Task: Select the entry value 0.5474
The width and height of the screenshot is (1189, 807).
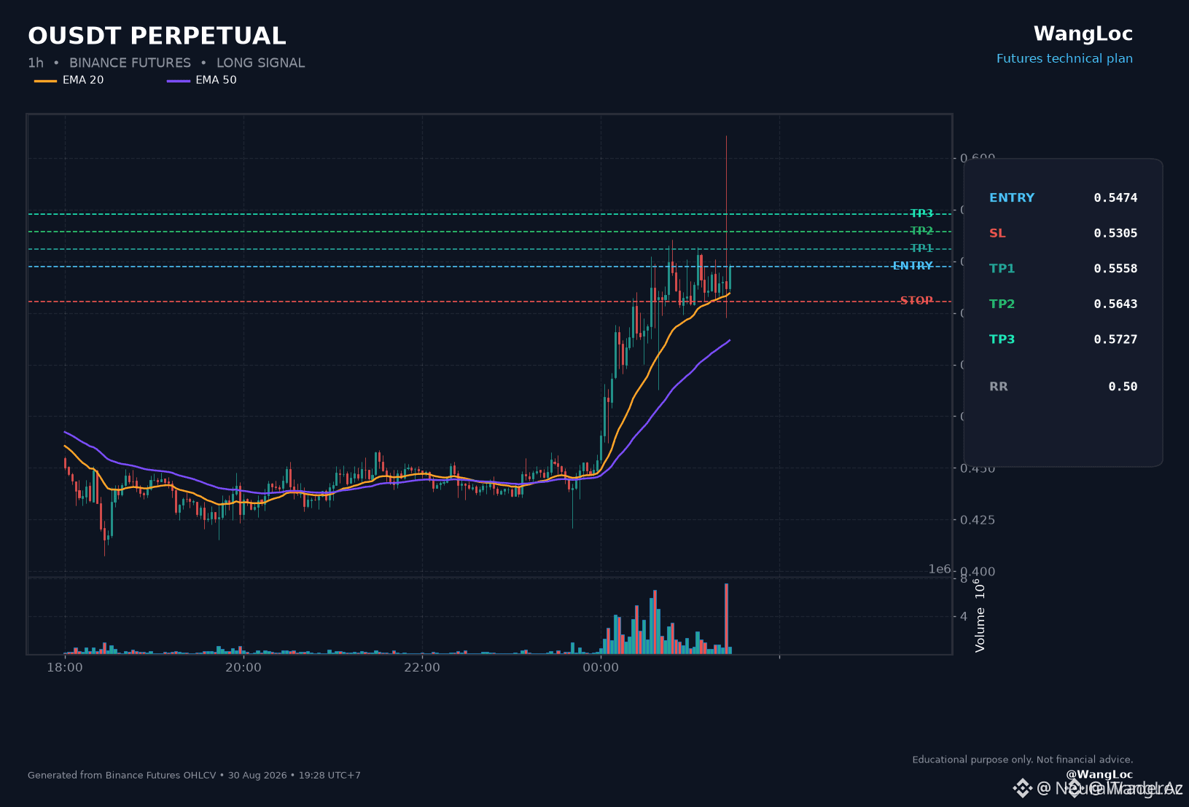Action: pyautogui.click(x=1115, y=197)
